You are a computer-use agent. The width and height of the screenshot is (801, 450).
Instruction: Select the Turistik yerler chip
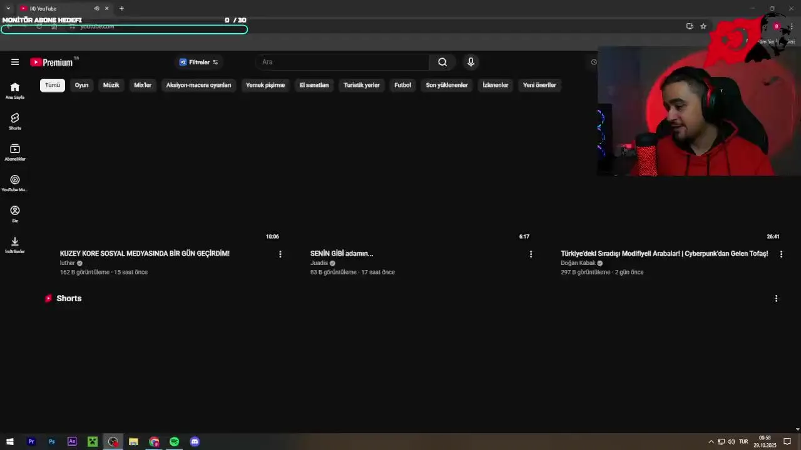pos(362,85)
